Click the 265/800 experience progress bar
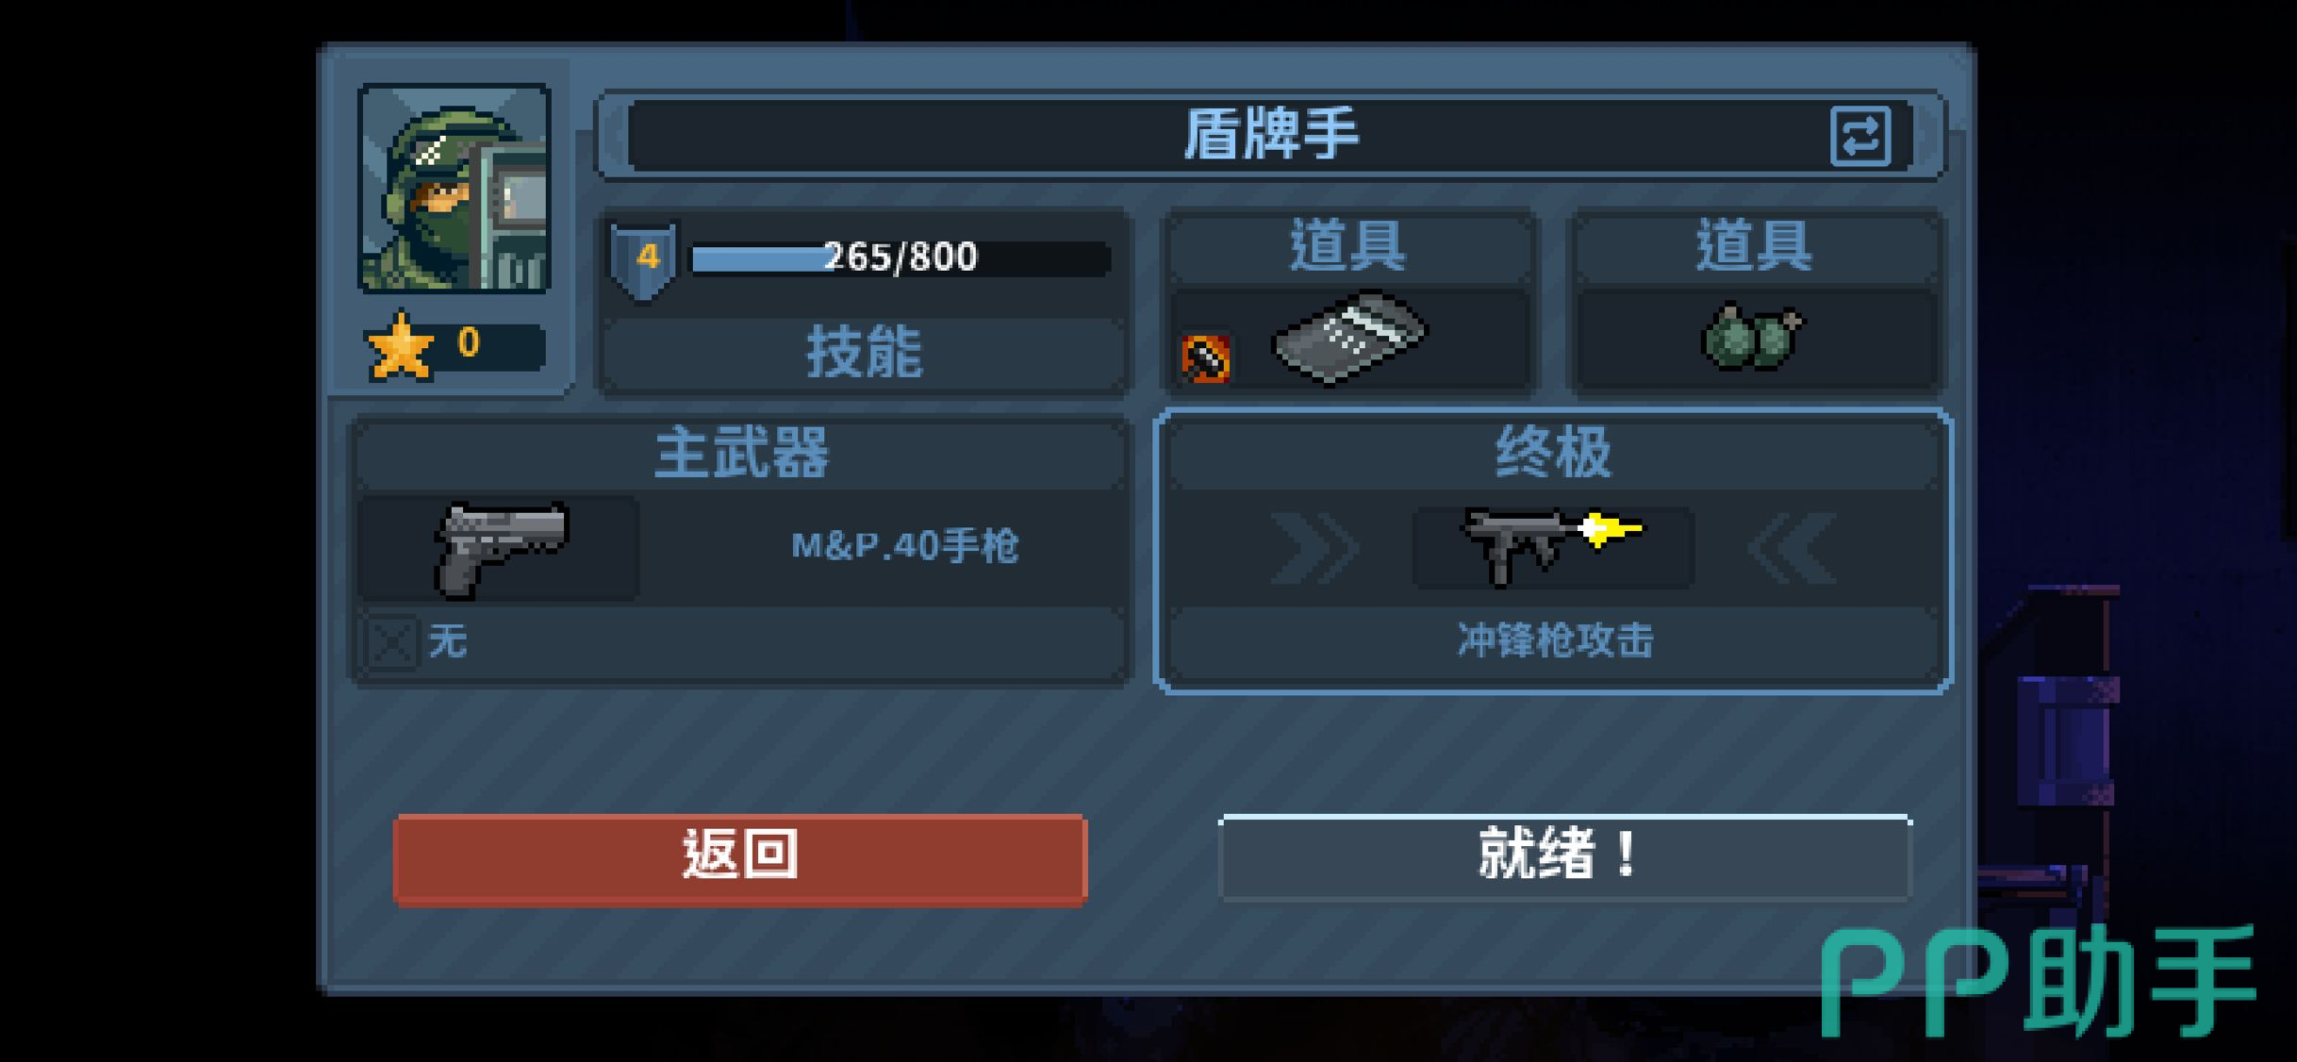Viewport: 2297px width, 1062px height. (x=901, y=257)
